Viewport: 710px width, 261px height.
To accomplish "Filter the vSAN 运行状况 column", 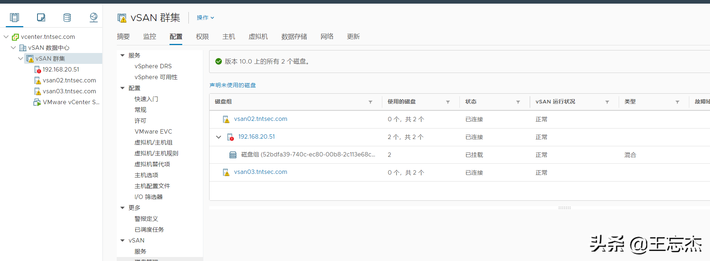I will click(607, 102).
